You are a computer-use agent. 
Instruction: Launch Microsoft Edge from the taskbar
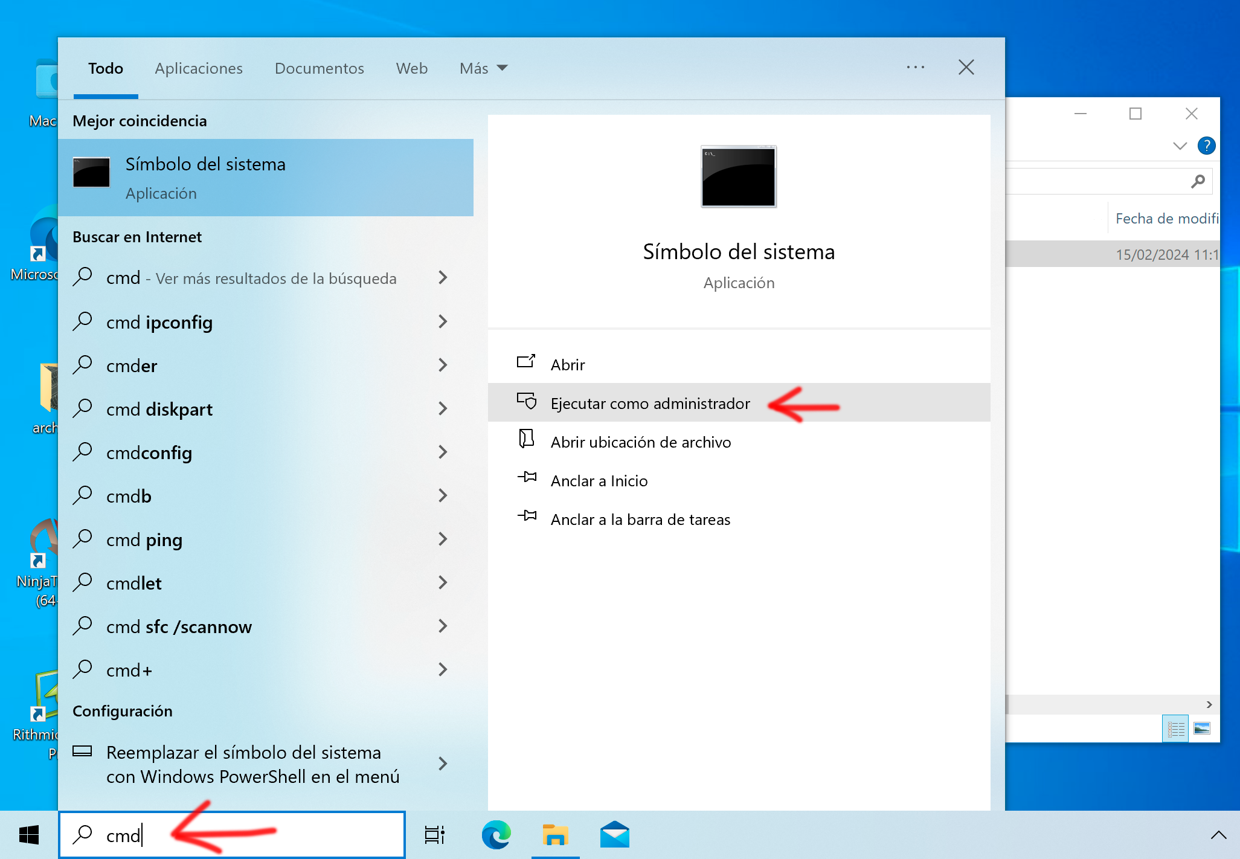tap(495, 834)
